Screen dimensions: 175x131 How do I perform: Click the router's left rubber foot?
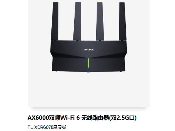[x=56, y=71]
